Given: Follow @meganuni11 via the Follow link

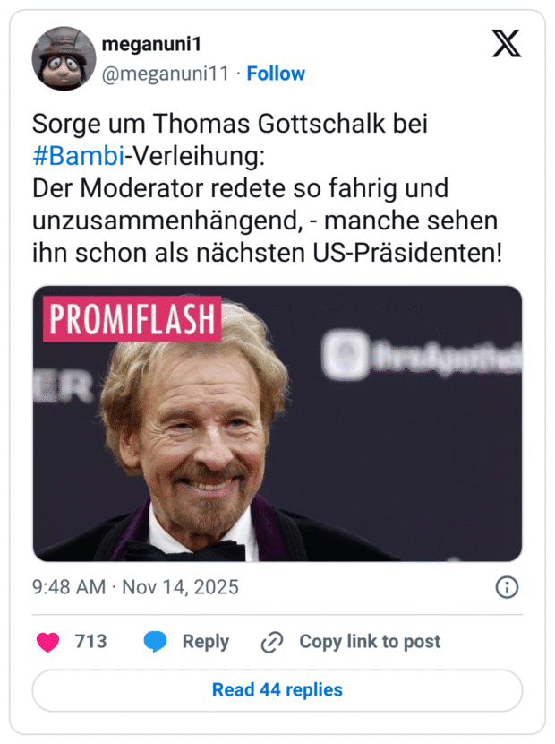Looking at the screenshot, I should tap(277, 74).
